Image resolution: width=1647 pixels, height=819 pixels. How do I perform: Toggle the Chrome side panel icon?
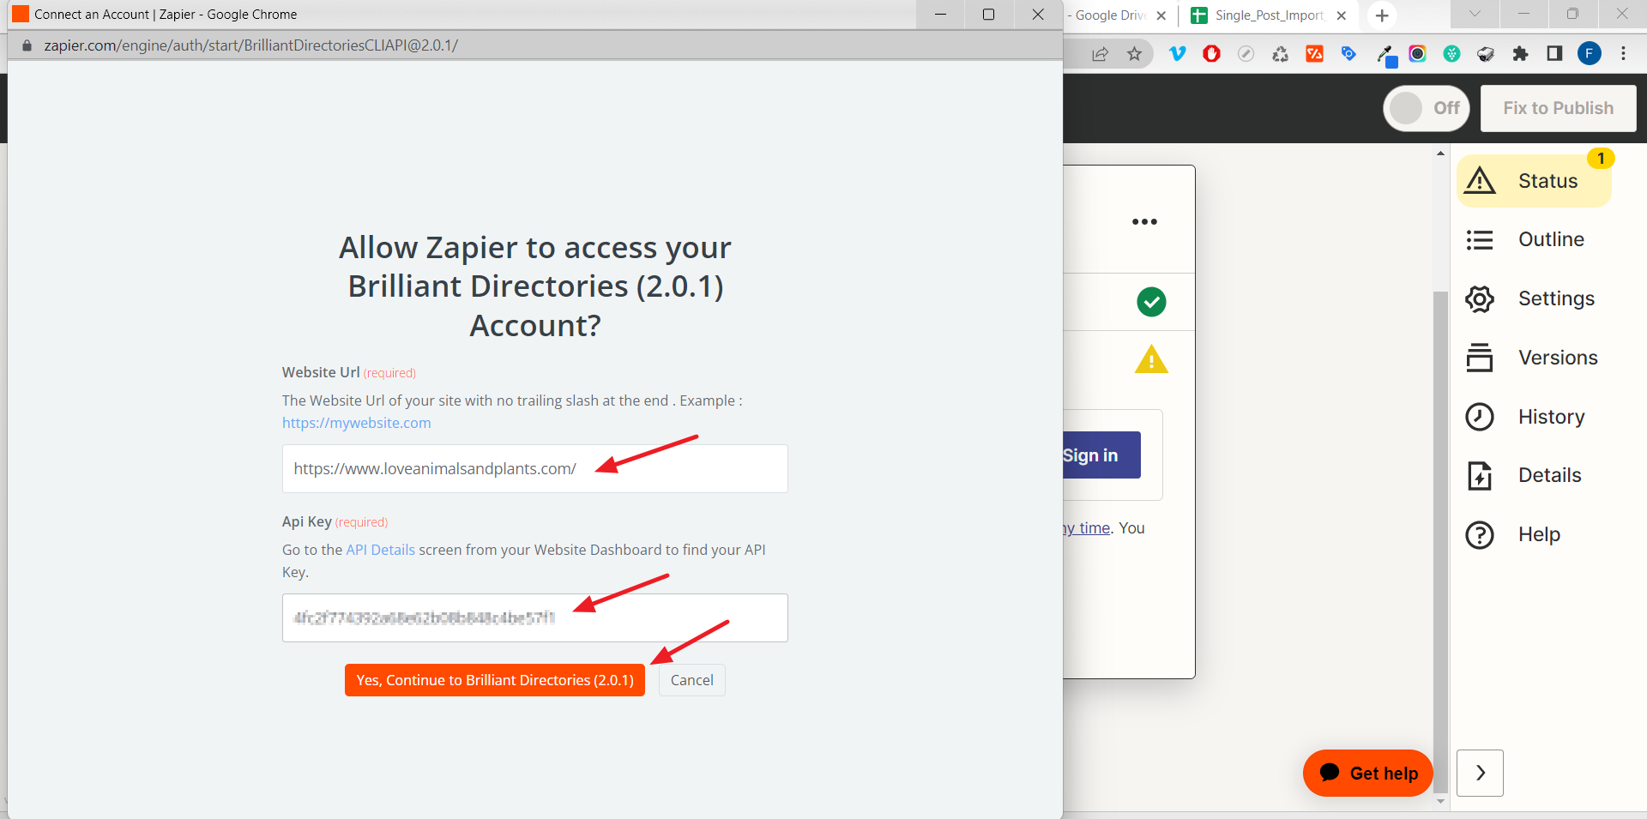[1554, 54]
